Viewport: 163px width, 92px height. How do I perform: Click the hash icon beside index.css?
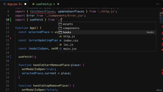pyautogui.click(x=60, y=40)
